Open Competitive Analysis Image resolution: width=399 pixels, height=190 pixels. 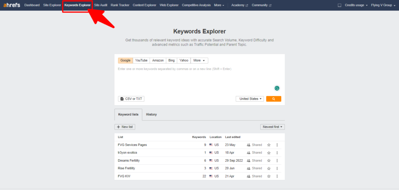click(x=196, y=5)
